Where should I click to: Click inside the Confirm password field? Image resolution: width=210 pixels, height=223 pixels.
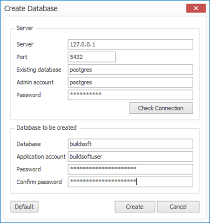[x=130, y=182]
